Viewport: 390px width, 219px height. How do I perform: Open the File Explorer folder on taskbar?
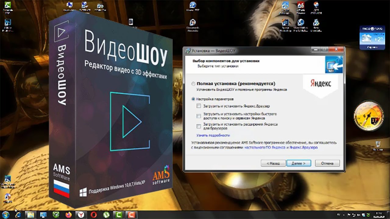pos(31,214)
